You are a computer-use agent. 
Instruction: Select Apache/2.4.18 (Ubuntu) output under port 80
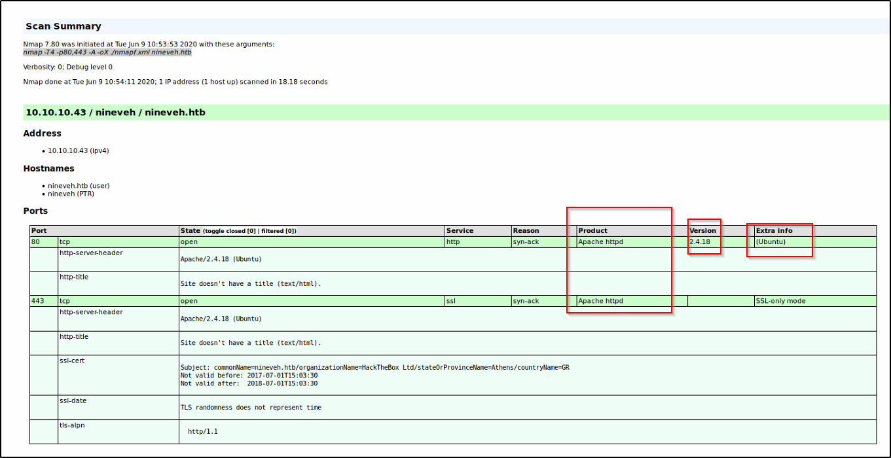(x=221, y=259)
